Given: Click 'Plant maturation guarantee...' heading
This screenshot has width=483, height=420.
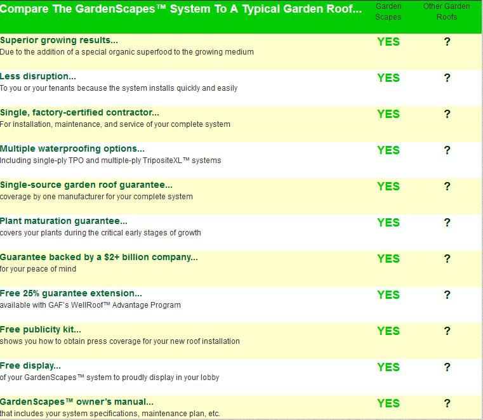Looking at the screenshot, I should [x=63, y=221].
